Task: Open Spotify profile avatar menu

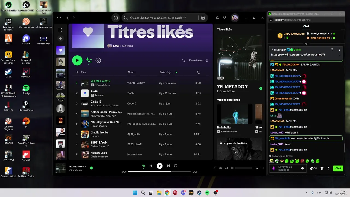Action: (x=235, y=18)
